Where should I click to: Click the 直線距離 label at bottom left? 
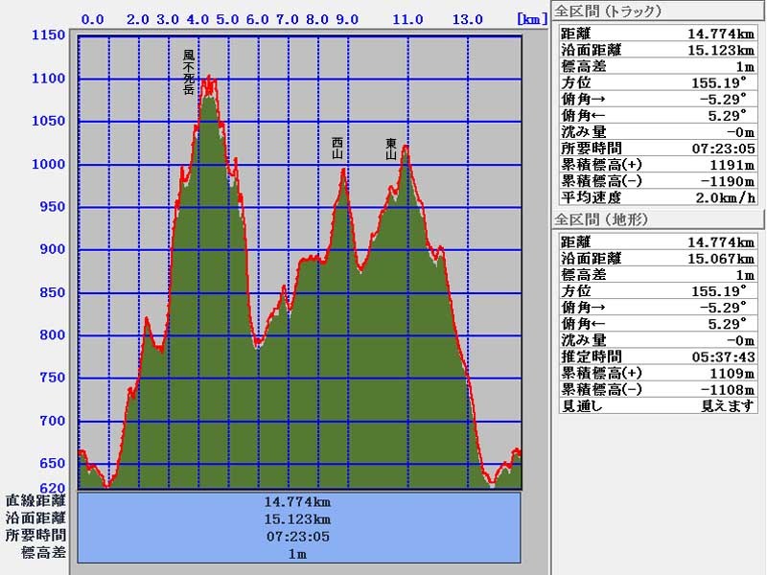[x=35, y=501]
